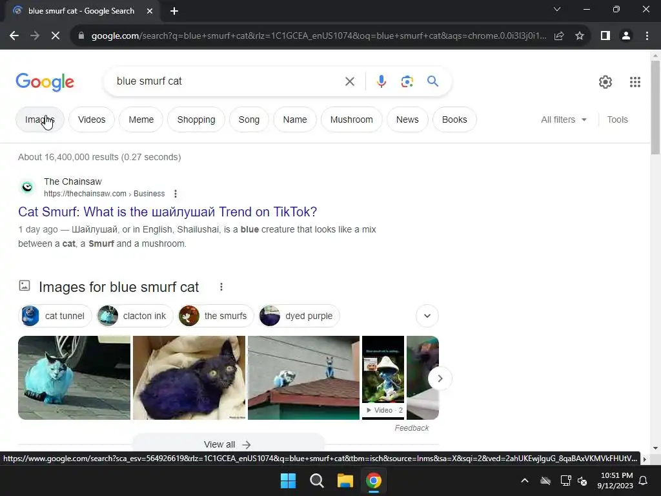661x496 pixels.
Task: Select the Meme filter chip
Action: 141,119
